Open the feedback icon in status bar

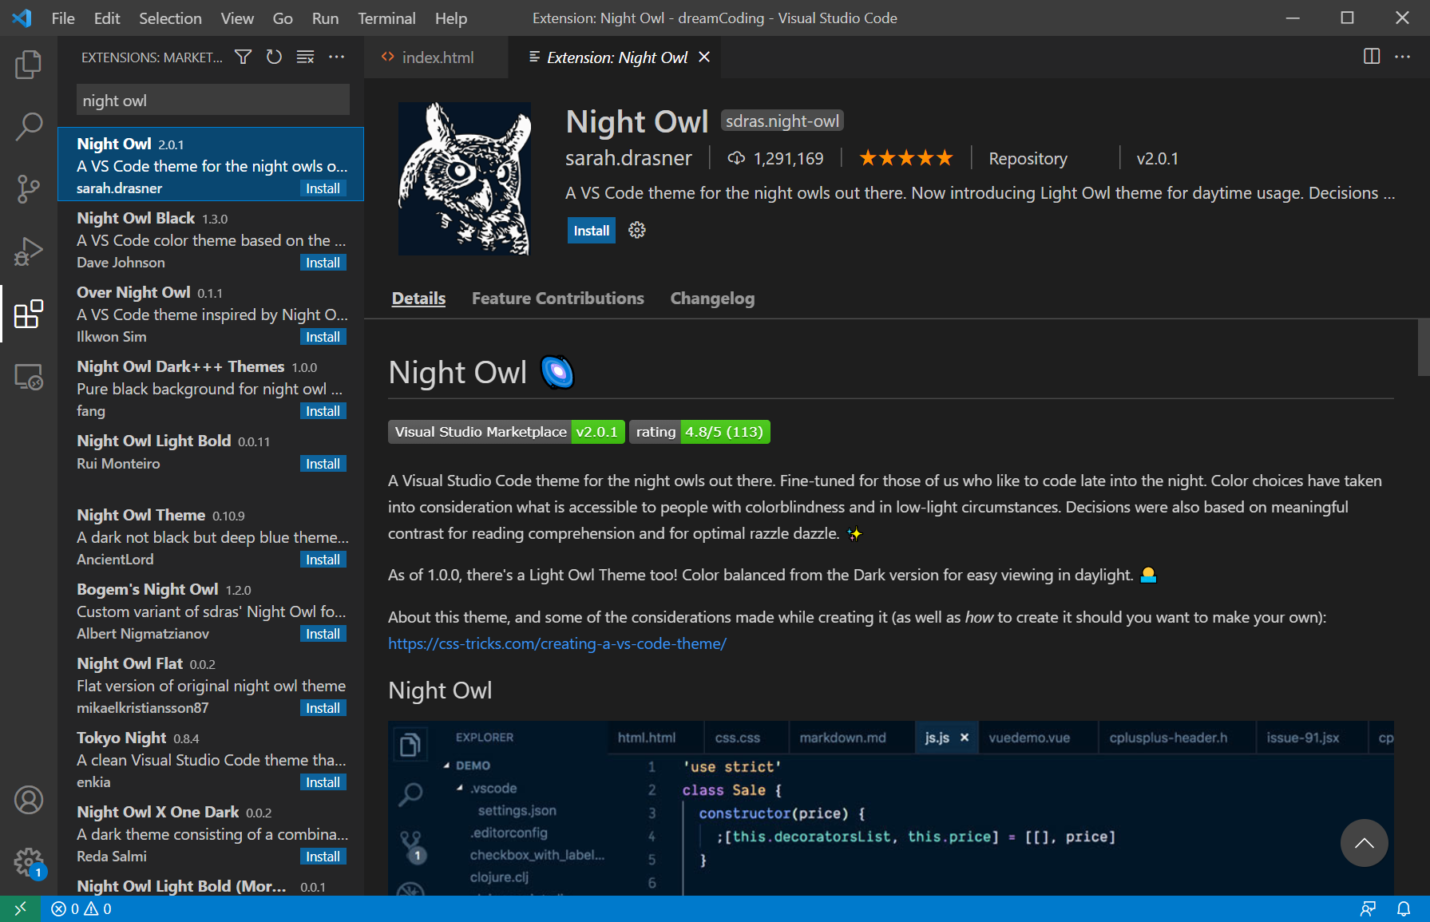[1368, 908]
